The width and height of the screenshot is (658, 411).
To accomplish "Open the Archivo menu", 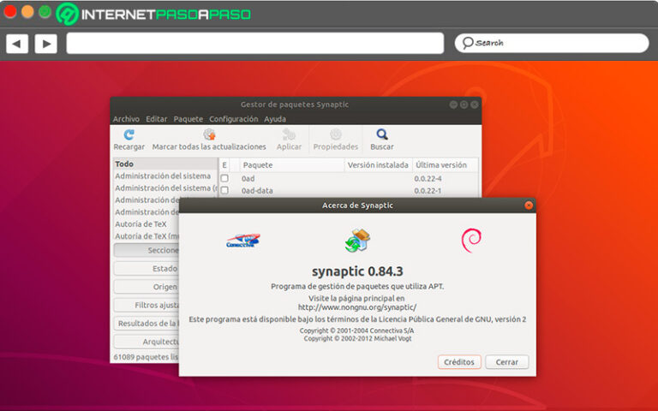I will click(x=126, y=119).
